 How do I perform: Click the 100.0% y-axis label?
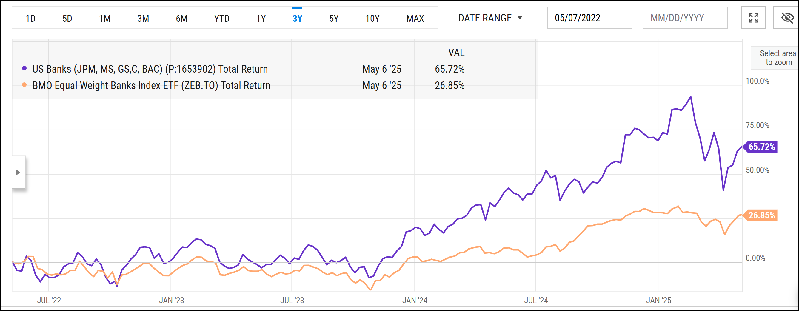coord(758,81)
